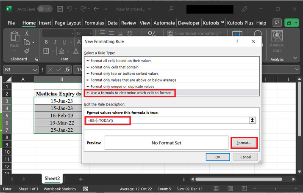Switch to the Kutools Plus tab
This screenshot has width=303, height=193.
pyautogui.click(x=240, y=23)
